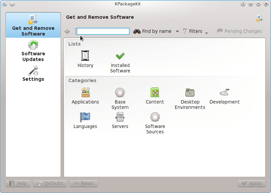Open the Content category
The width and height of the screenshot is (271, 193).
pyautogui.click(x=155, y=96)
